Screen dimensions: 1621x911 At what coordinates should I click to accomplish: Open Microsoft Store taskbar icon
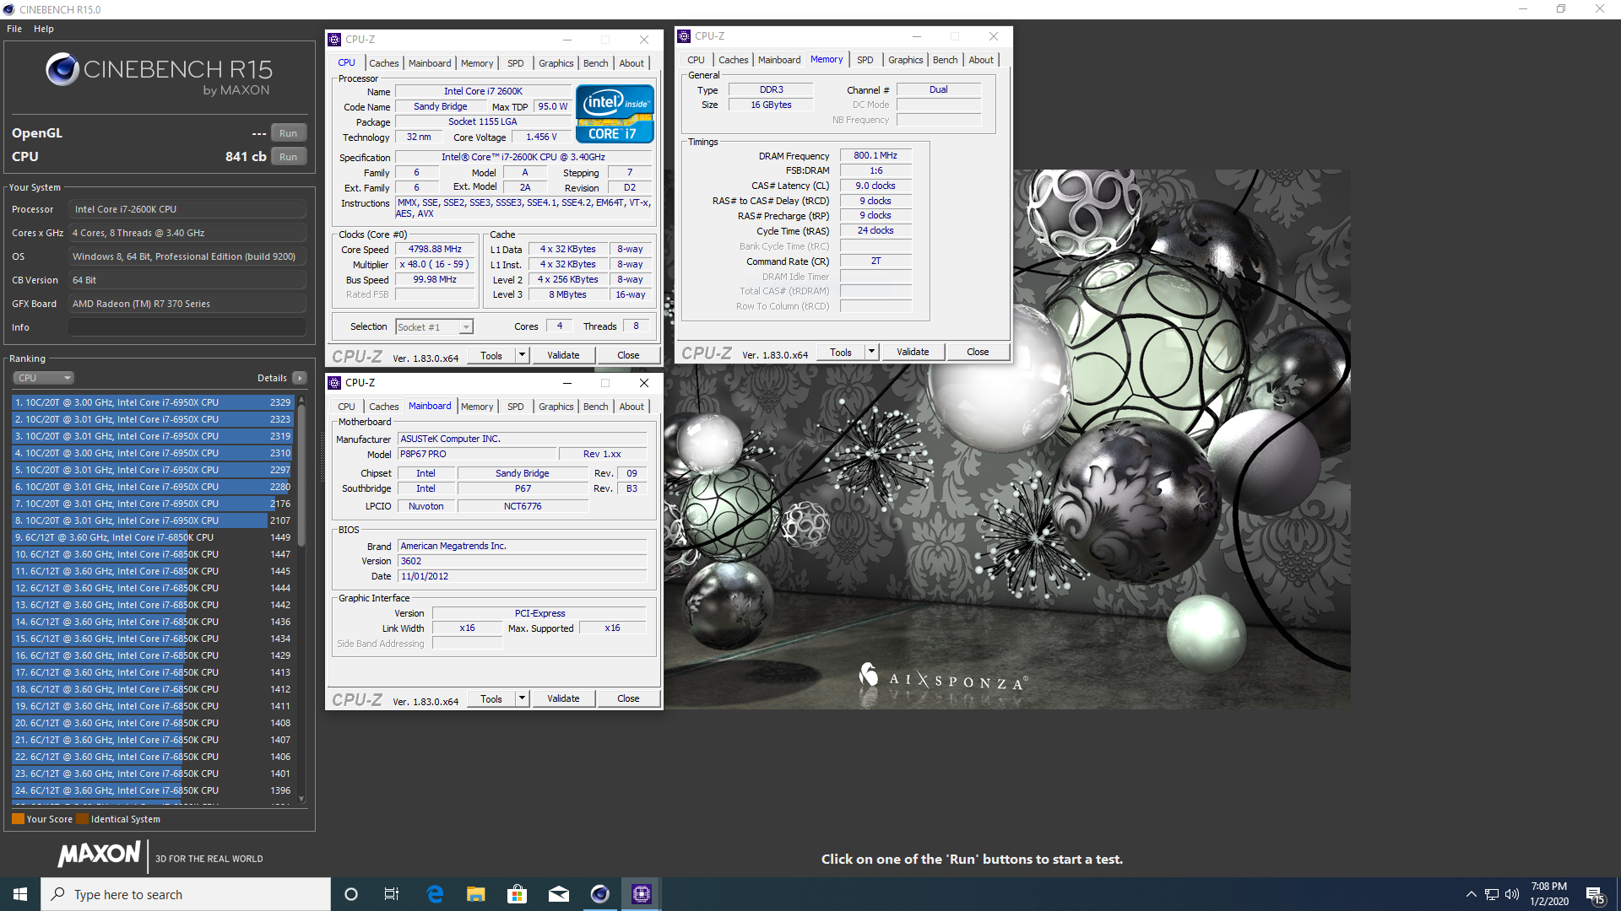[x=517, y=894]
